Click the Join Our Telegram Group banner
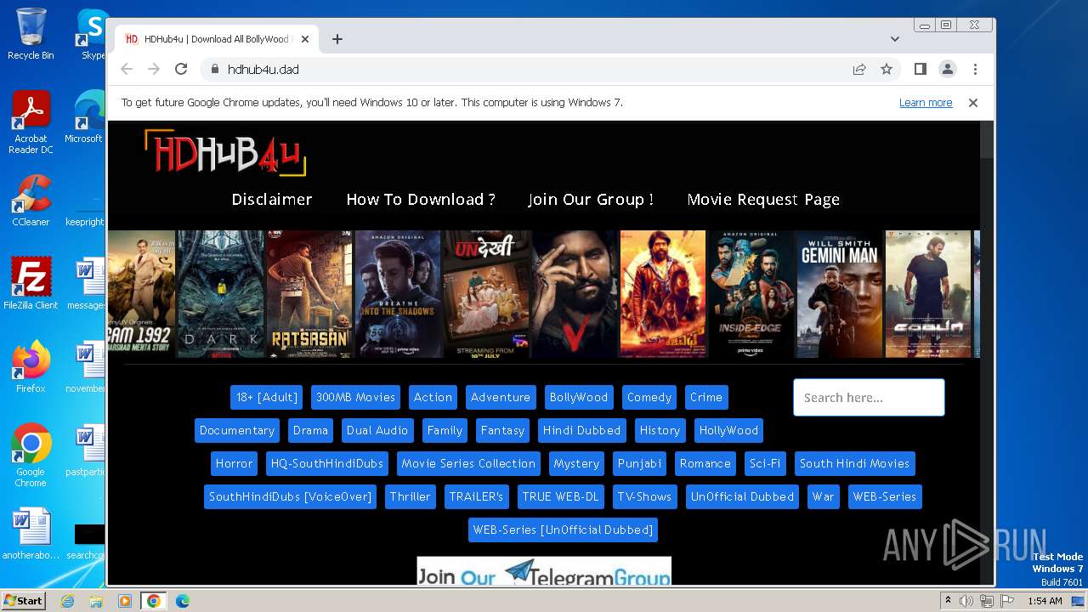Screen dimensions: 1088x612 (544, 571)
